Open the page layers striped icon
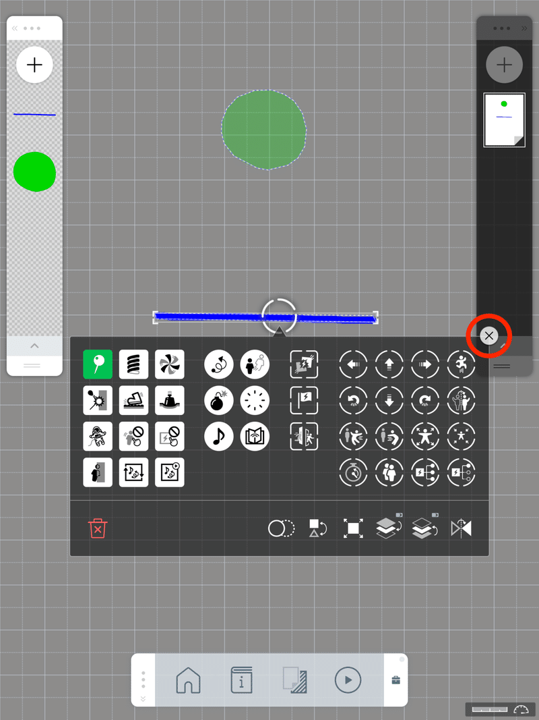This screenshot has width=539, height=720. [x=294, y=680]
